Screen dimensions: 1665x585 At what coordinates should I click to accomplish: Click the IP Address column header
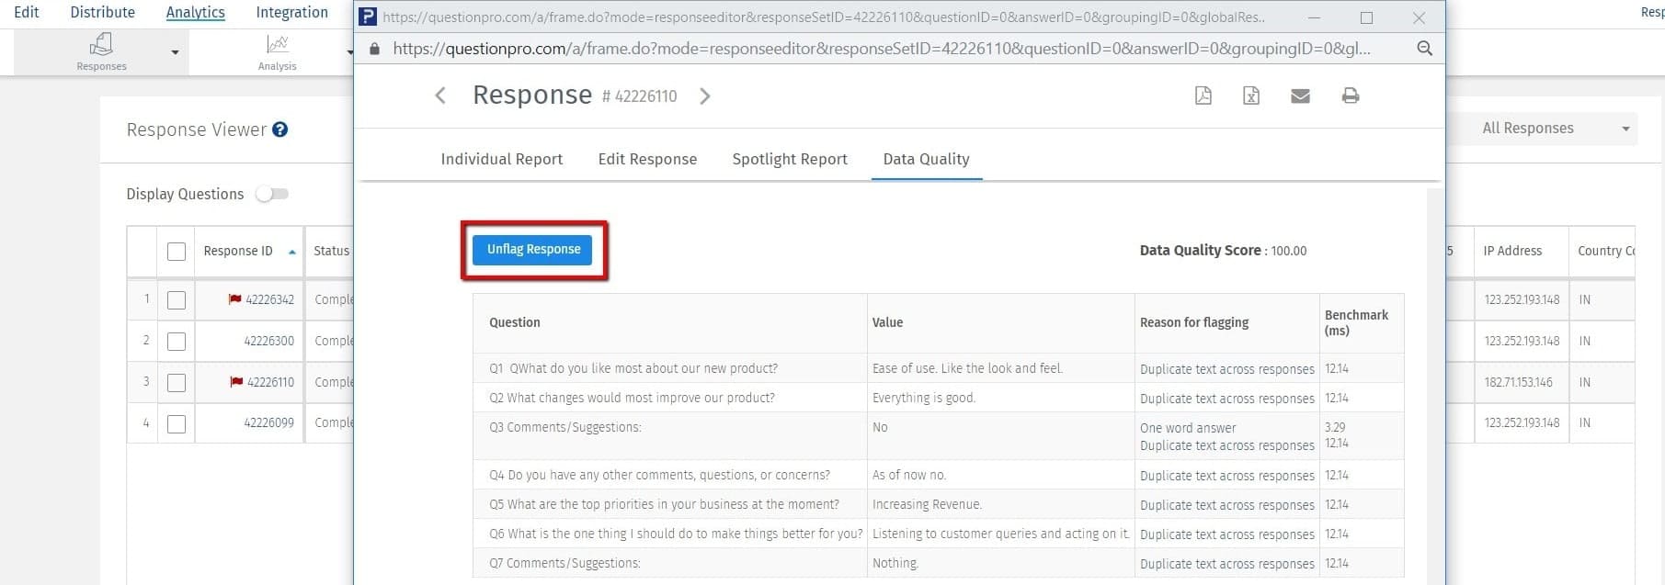(1512, 251)
